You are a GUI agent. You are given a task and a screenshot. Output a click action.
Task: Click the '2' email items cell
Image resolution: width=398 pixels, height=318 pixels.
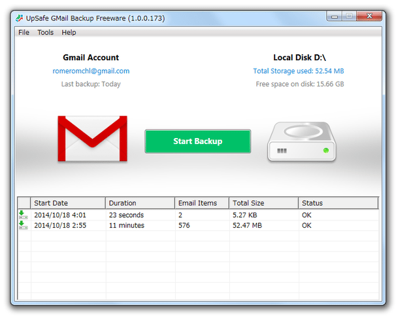point(180,215)
